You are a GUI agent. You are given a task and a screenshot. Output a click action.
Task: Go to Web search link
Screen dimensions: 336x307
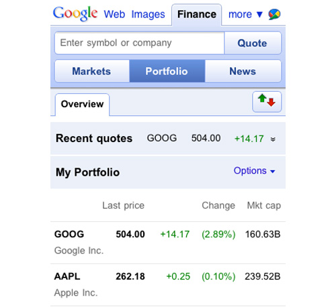pos(114,15)
